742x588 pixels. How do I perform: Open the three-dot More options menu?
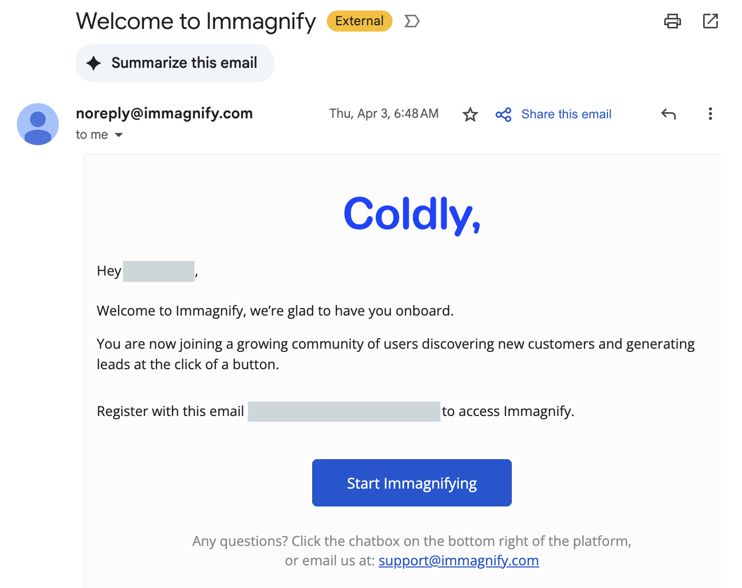pos(710,114)
